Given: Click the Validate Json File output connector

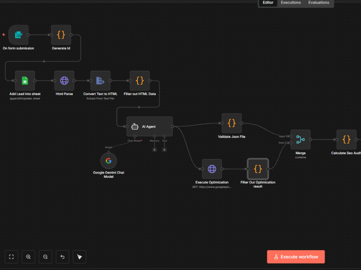Looking at the screenshot, I should coord(242,123).
